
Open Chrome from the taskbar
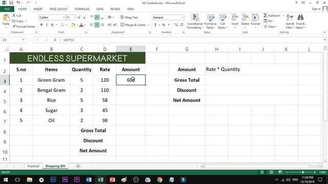point(159,179)
